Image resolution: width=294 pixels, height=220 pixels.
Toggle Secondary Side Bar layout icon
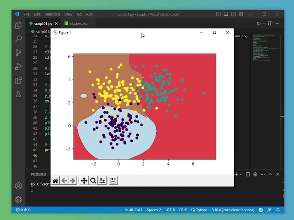[233, 14]
